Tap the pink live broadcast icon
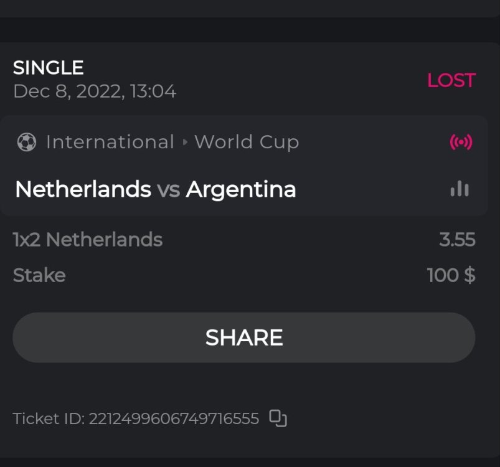The width and height of the screenshot is (500, 467). click(461, 143)
